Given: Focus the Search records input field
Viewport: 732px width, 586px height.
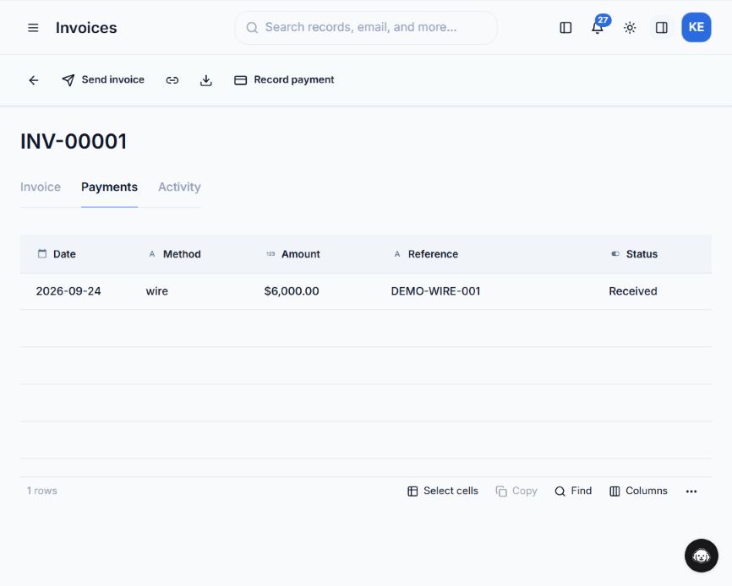Looking at the screenshot, I should click(x=365, y=28).
